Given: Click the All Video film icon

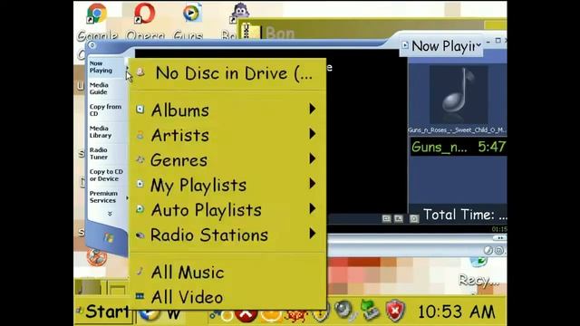Looking at the screenshot, I should 140,296.
